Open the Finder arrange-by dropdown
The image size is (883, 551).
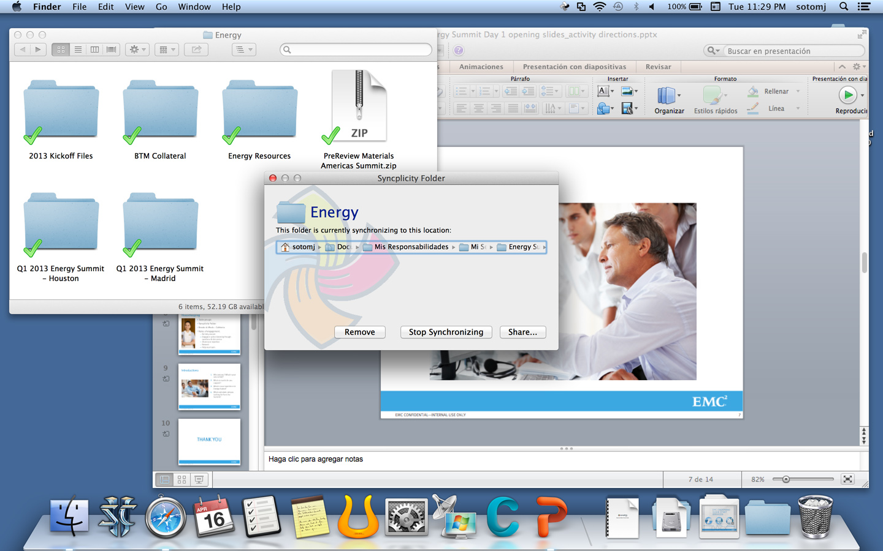tap(166, 50)
